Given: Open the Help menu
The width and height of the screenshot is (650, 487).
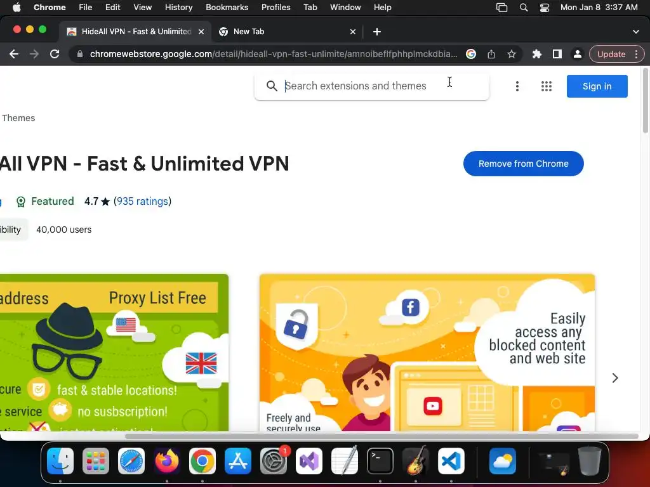Looking at the screenshot, I should (x=382, y=8).
